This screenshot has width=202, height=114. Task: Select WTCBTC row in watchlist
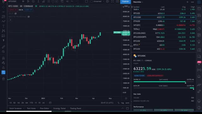click(x=163, y=25)
